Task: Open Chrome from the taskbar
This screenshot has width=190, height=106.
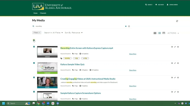Action: (38, 103)
